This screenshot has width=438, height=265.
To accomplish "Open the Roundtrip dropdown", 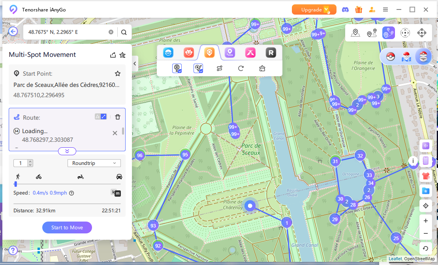I will [94, 163].
